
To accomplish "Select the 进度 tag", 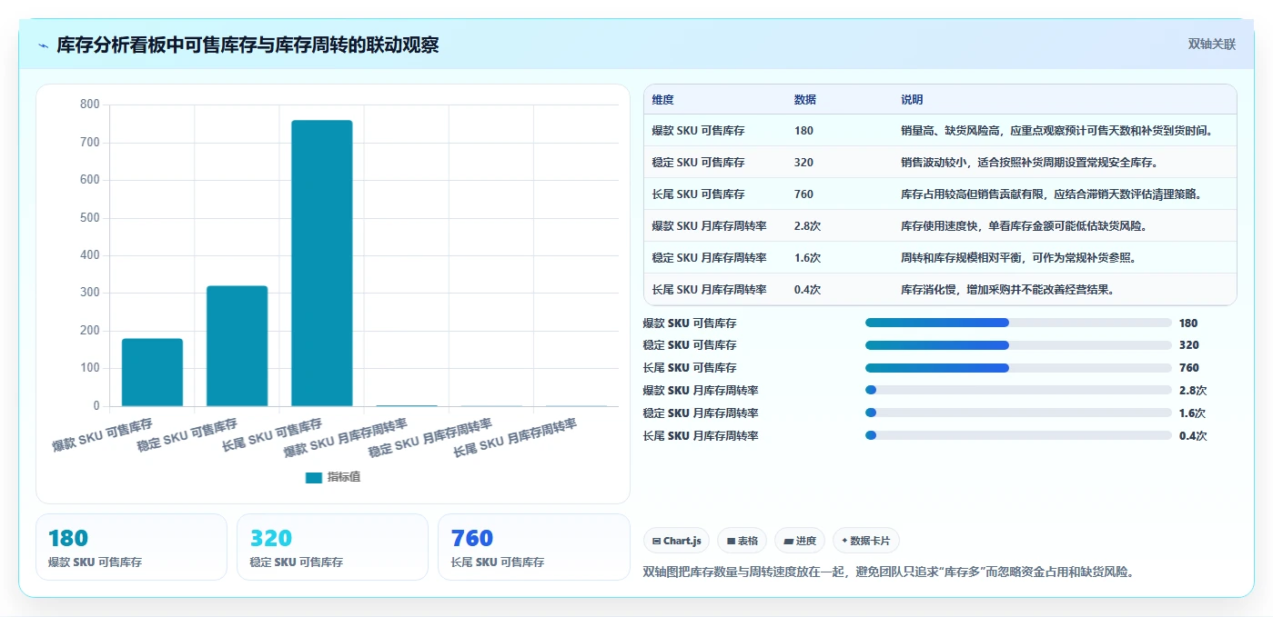I will coord(800,541).
